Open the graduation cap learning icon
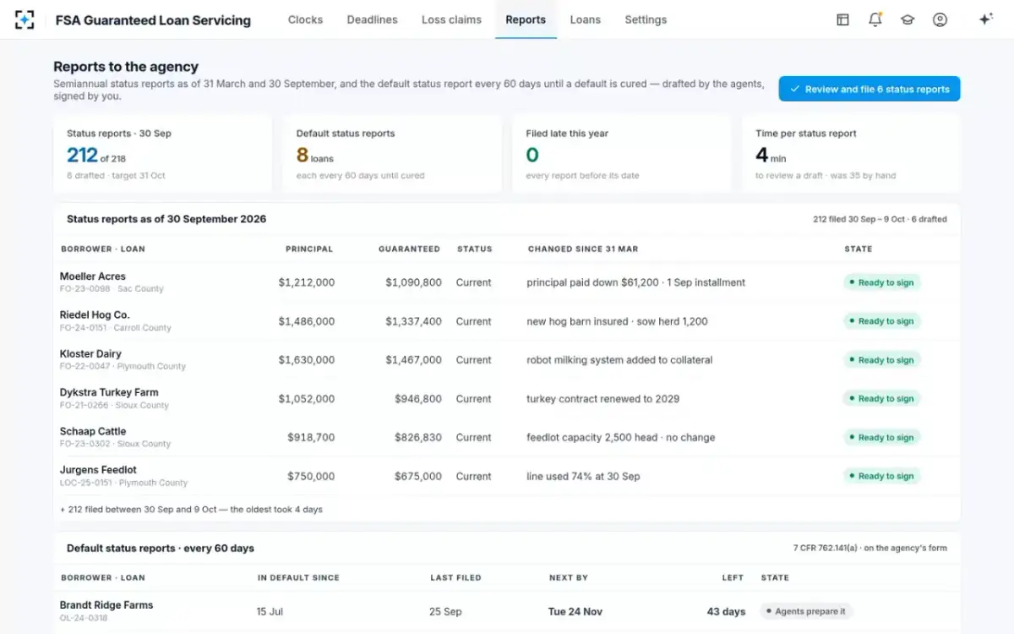 908,19
